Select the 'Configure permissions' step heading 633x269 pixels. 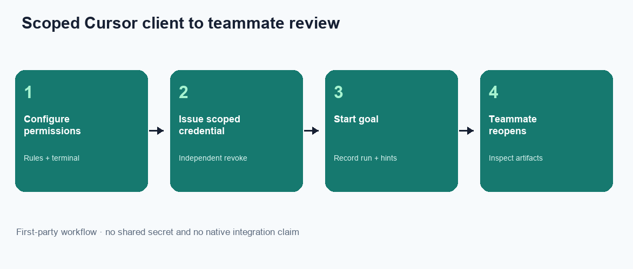point(52,125)
